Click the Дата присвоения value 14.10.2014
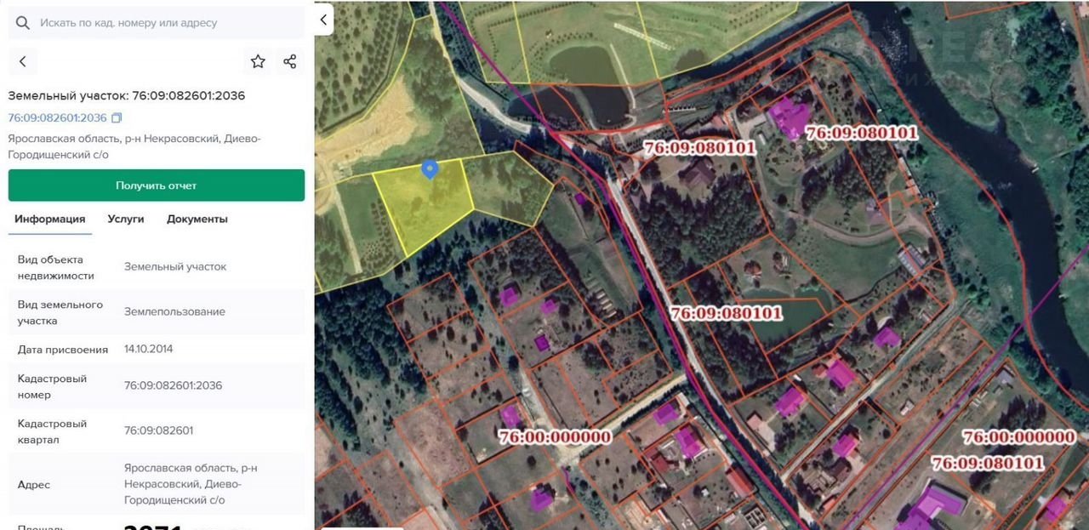Viewport: 1089px width, 530px height. (x=148, y=349)
